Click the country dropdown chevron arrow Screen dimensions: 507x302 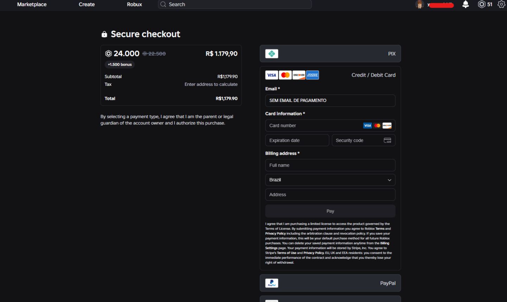(x=389, y=180)
